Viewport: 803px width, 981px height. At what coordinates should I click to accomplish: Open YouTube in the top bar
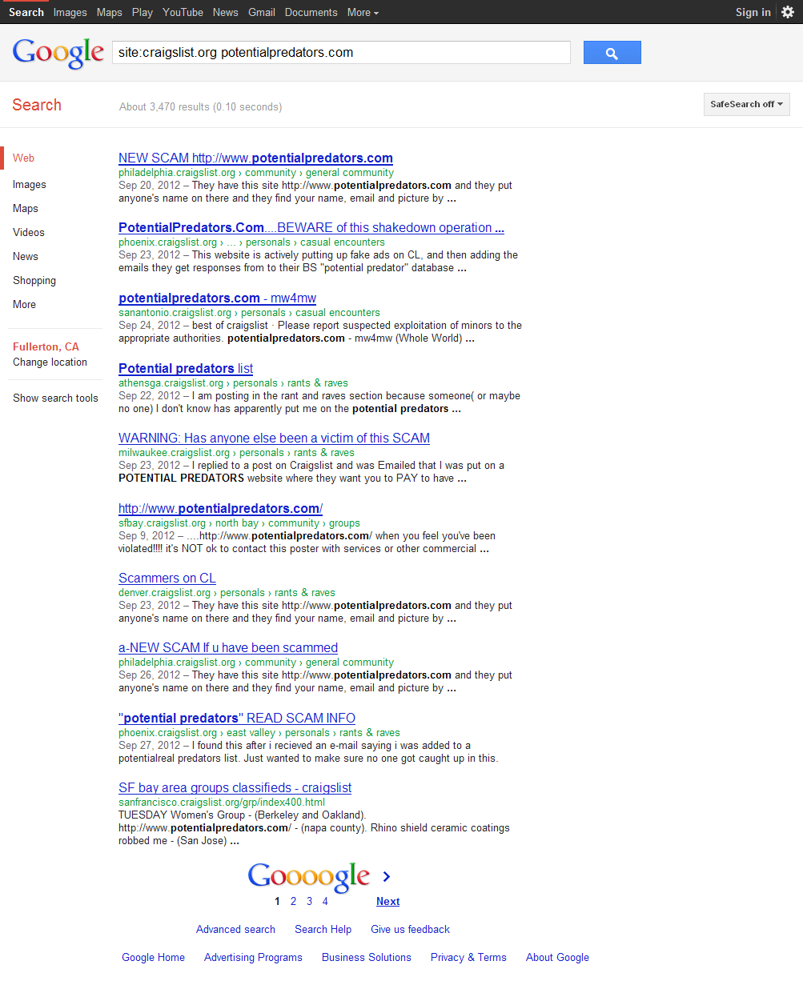[183, 12]
